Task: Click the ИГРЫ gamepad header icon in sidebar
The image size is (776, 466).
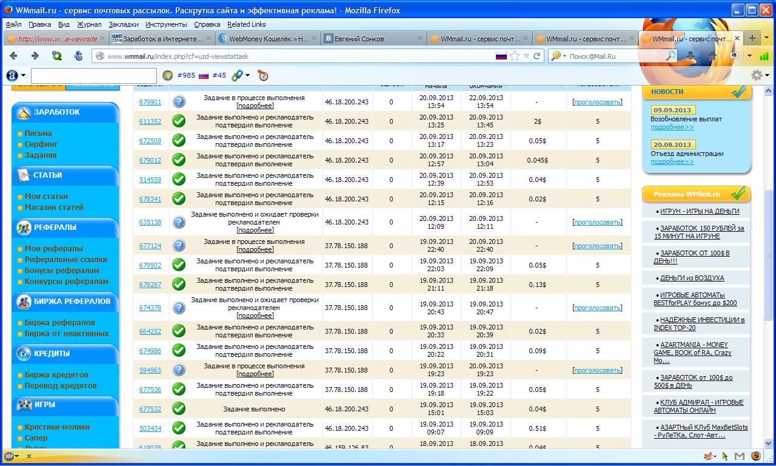Action: 24,405
